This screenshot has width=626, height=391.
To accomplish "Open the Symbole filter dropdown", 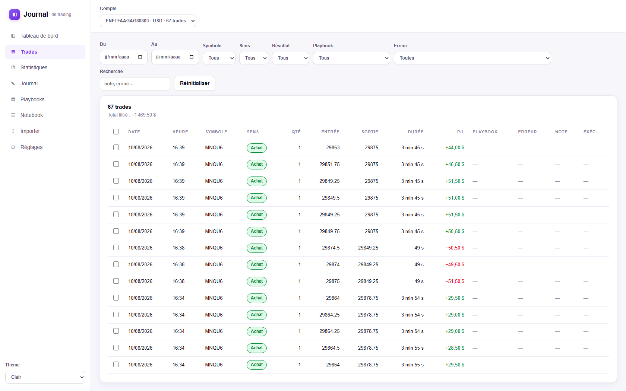I will tap(219, 58).
